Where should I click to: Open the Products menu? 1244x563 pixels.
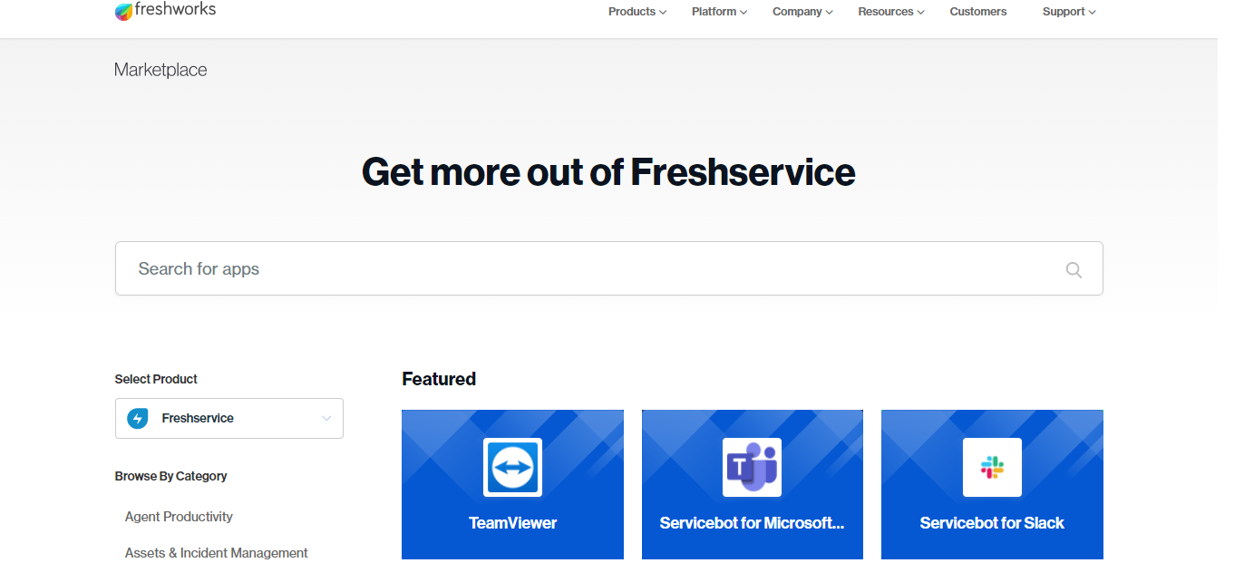637,12
